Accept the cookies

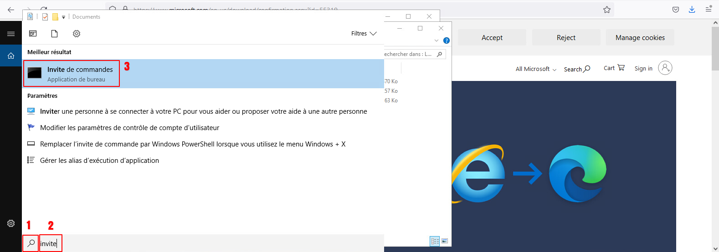pos(492,38)
